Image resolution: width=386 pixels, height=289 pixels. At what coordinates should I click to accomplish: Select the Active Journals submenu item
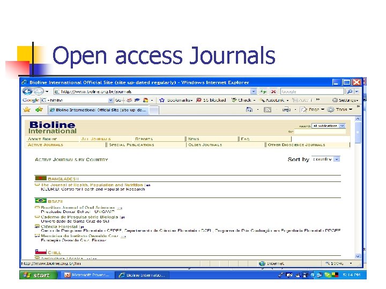(x=46, y=144)
